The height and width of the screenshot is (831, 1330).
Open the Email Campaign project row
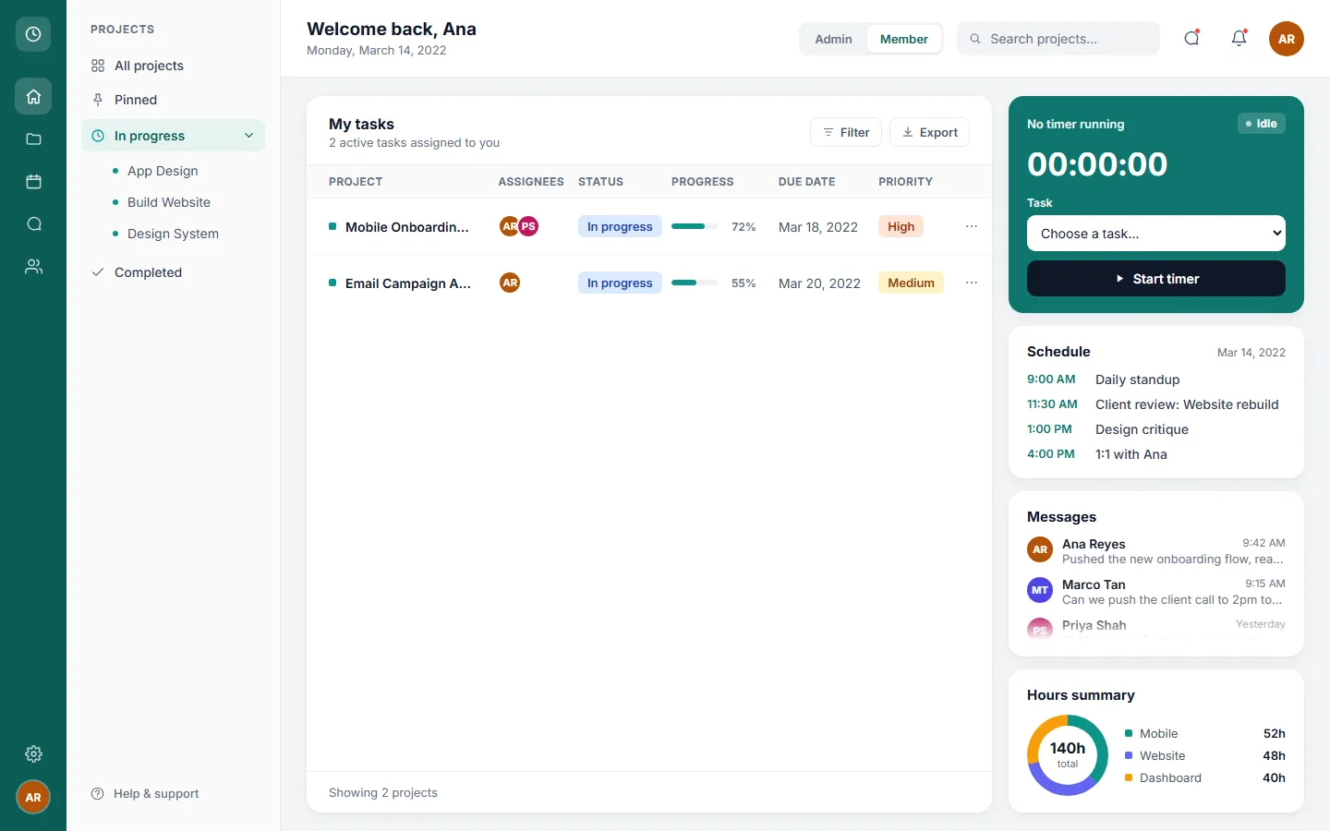click(649, 283)
